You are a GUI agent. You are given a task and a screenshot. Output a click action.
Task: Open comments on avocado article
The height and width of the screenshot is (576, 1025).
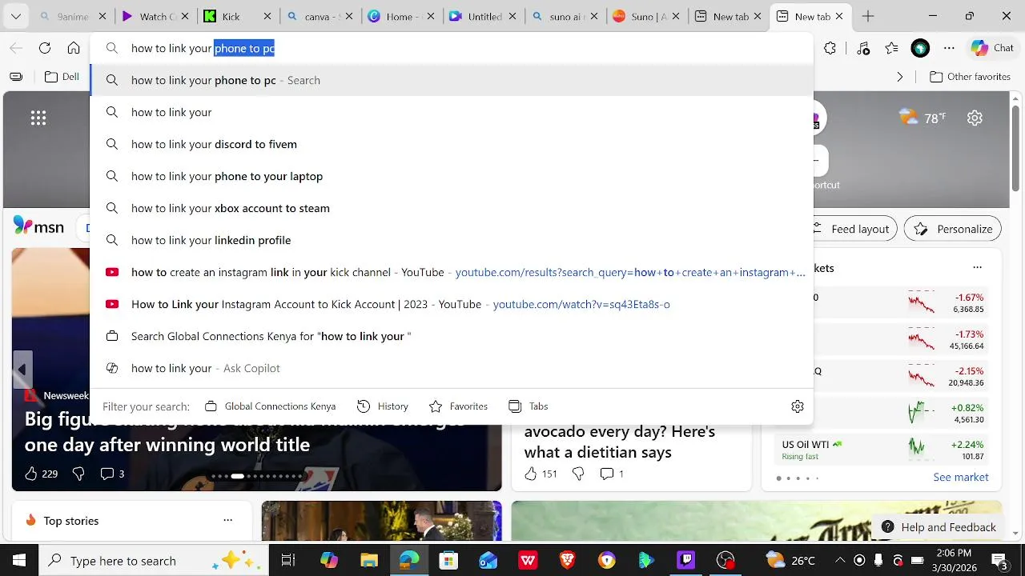(611, 474)
